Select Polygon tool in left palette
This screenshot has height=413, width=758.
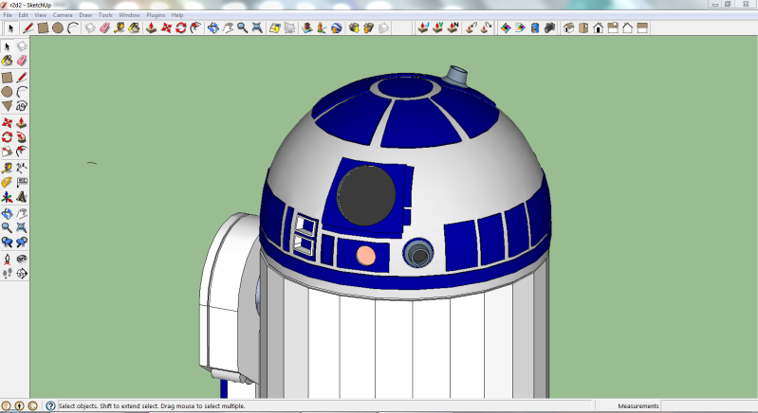click(7, 106)
